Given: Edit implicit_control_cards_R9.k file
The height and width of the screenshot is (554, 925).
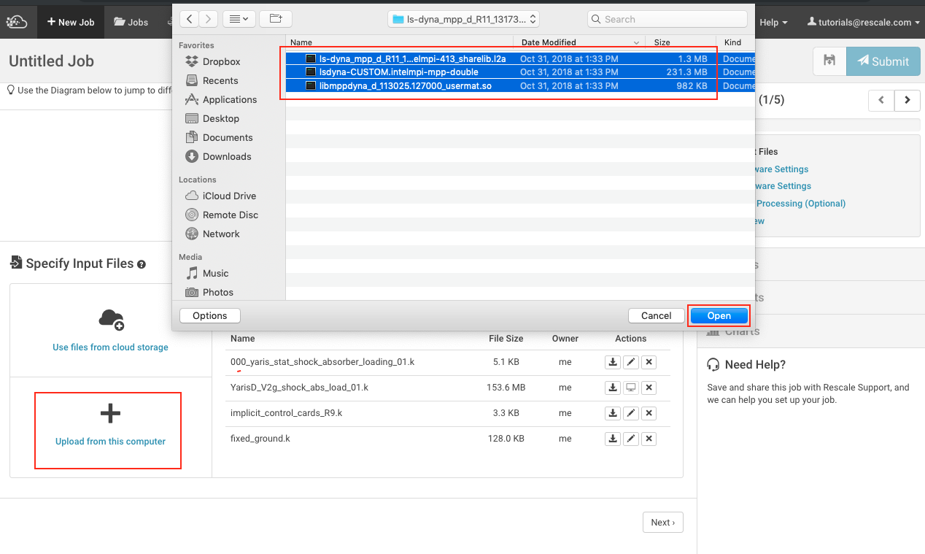Looking at the screenshot, I should [x=631, y=413].
